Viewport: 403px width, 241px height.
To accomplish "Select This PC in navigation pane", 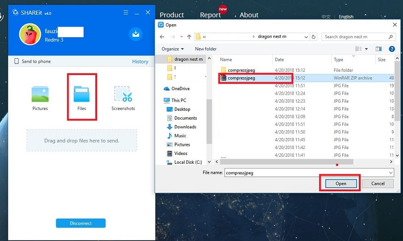I will point(175,100).
